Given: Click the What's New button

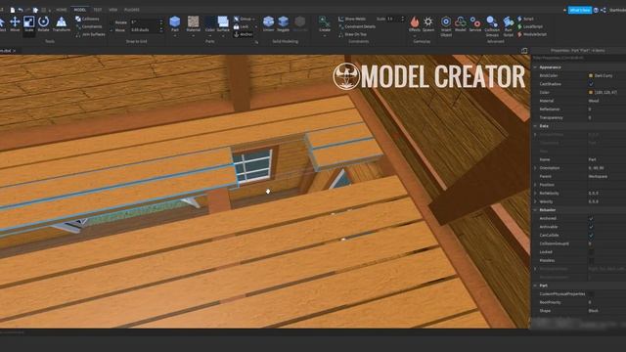Looking at the screenshot, I should (580, 10).
